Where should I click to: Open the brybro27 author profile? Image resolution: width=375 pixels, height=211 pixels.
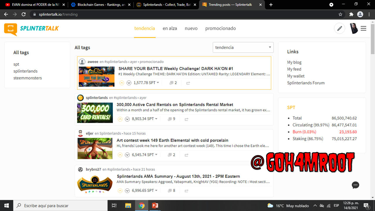coord(93,169)
